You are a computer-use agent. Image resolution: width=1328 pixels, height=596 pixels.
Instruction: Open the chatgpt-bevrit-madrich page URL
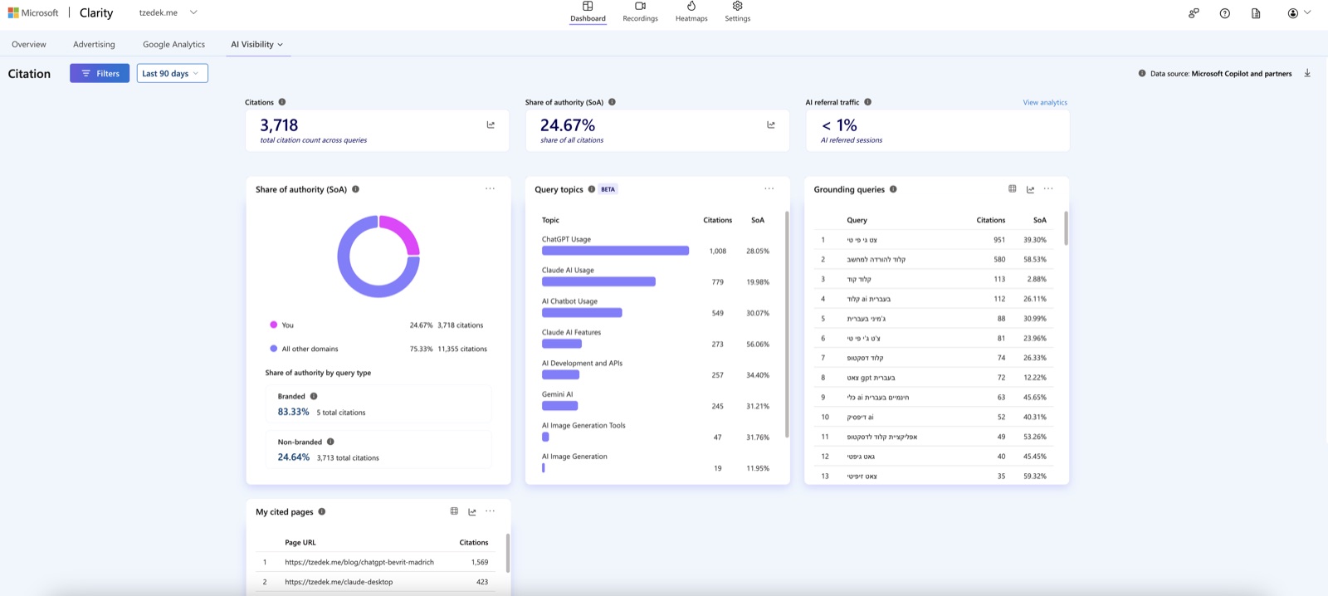(x=359, y=562)
